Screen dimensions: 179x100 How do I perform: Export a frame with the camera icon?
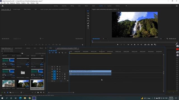(x=152, y=45)
